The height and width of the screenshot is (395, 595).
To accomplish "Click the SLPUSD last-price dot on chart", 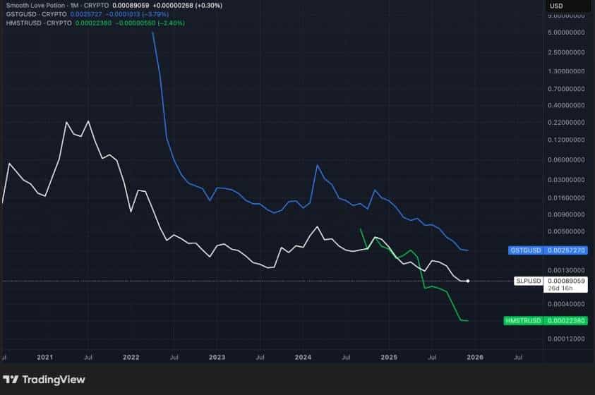I will click(x=468, y=281).
